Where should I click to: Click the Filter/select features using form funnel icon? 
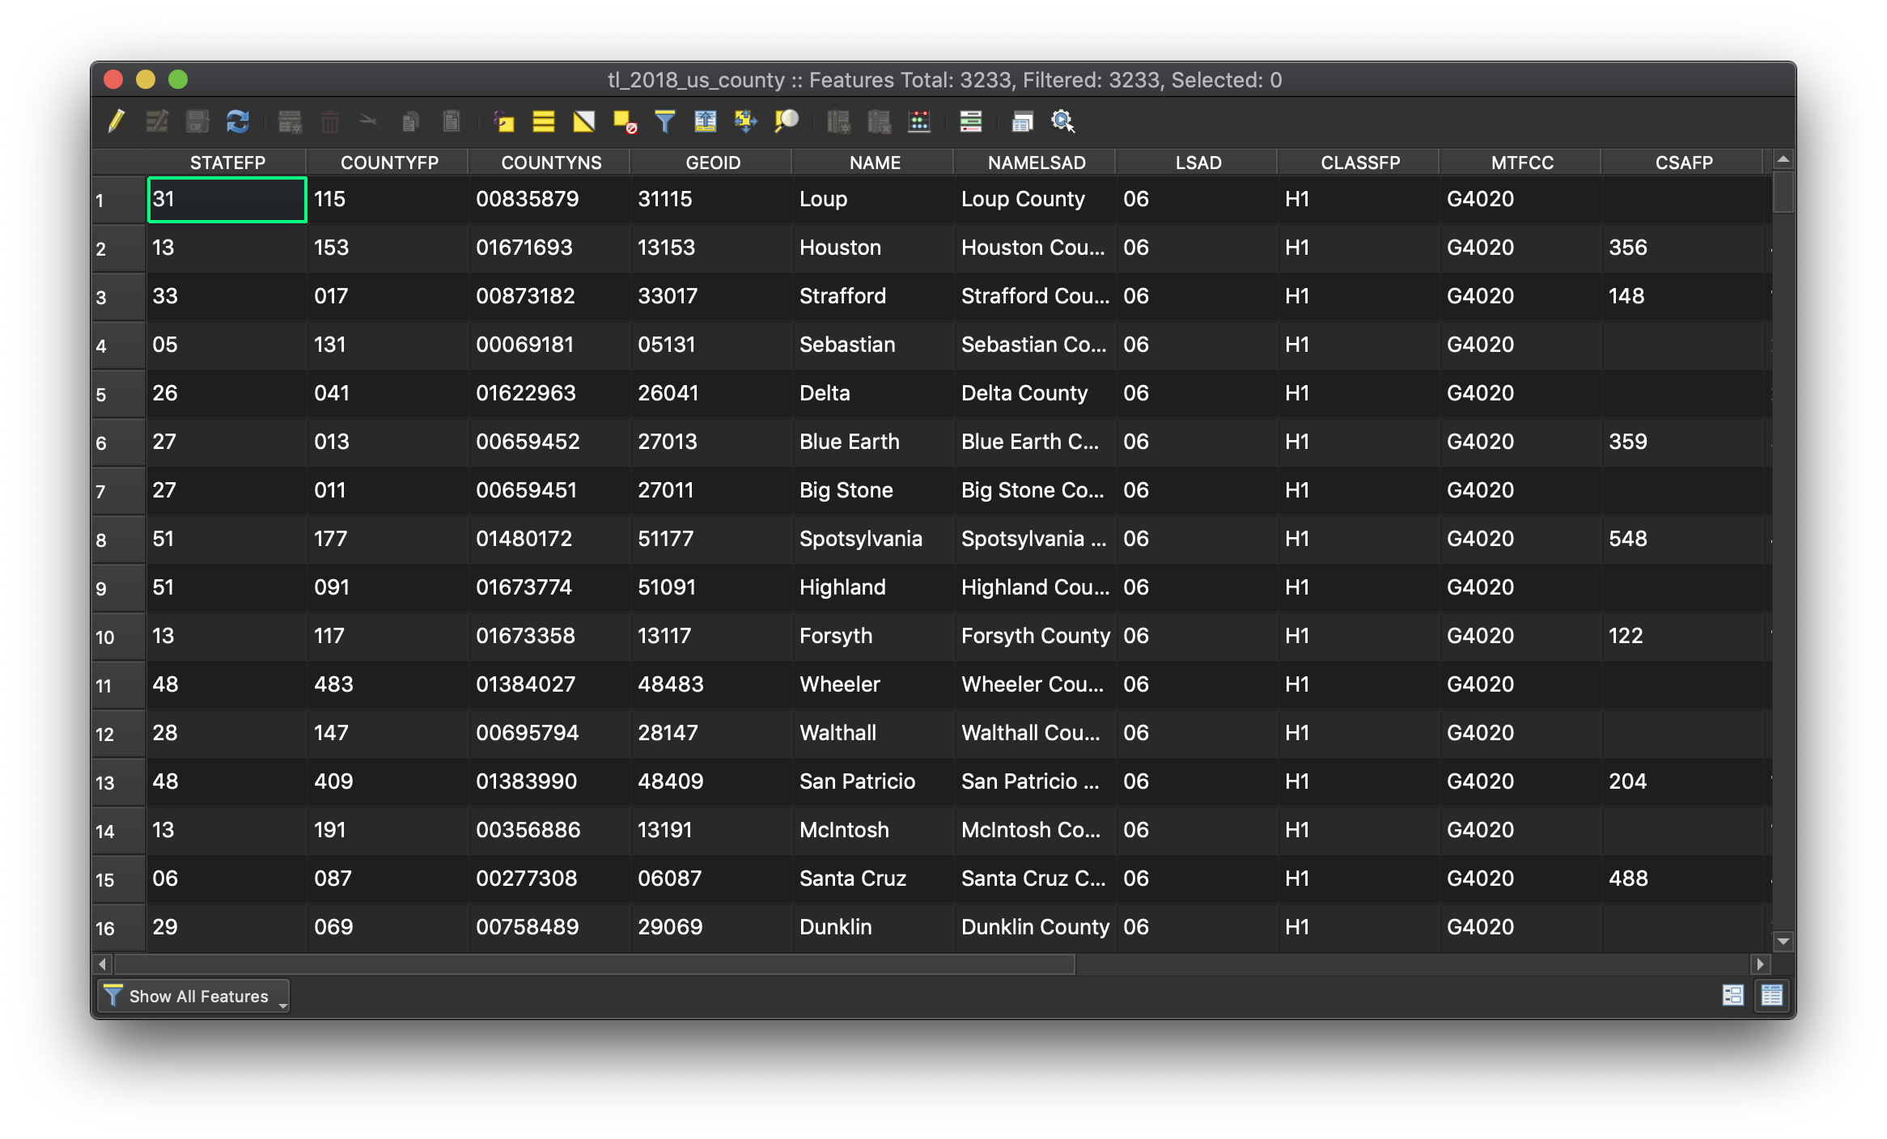(x=665, y=122)
